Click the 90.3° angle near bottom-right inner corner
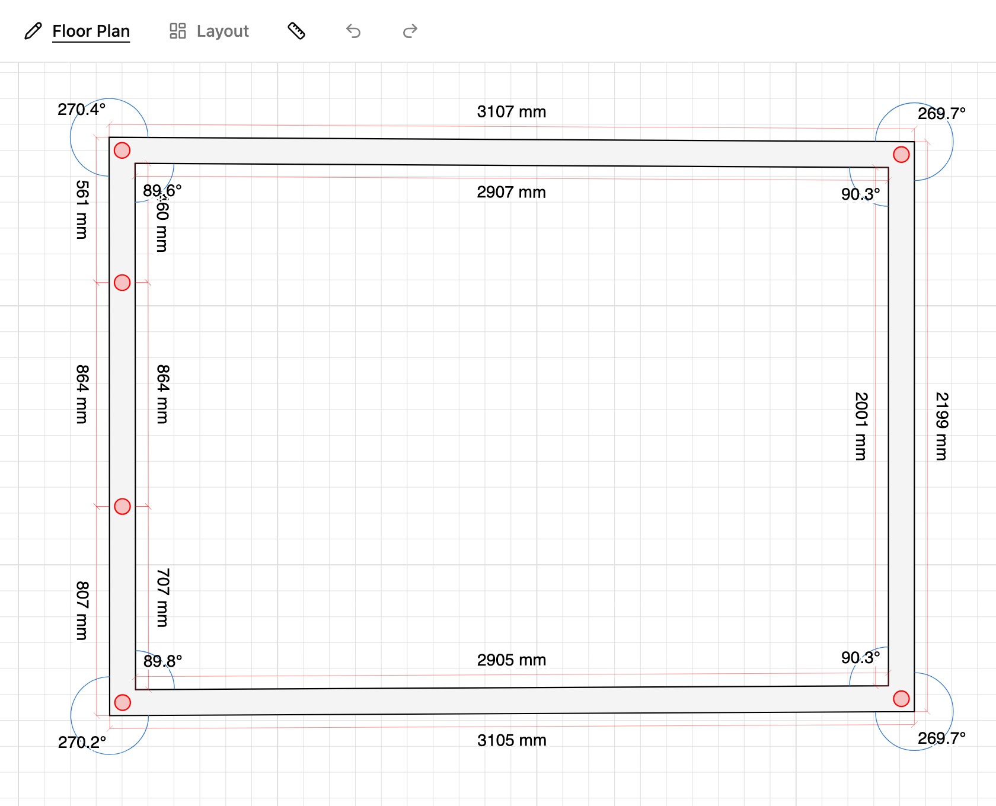 861,658
